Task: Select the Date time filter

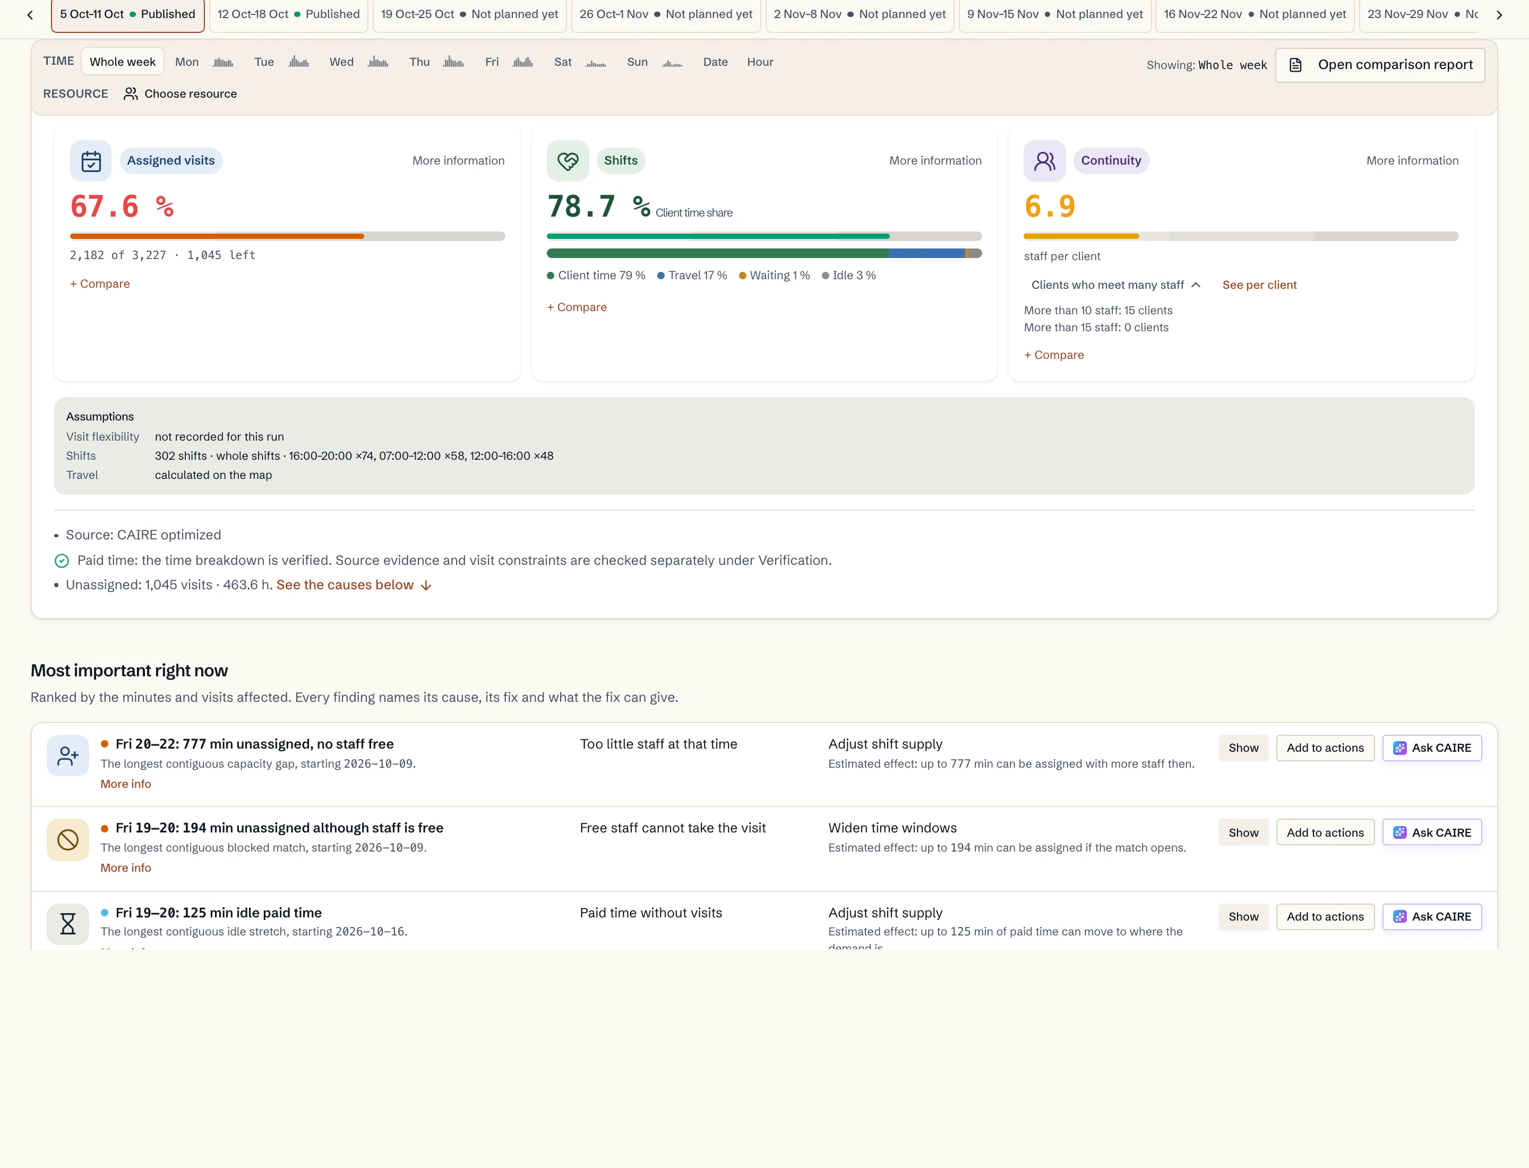Action: pos(716,62)
